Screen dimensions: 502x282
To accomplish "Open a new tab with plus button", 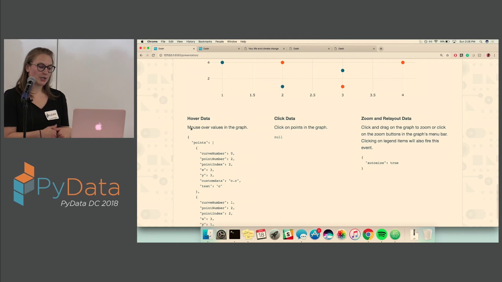I will click(381, 49).
